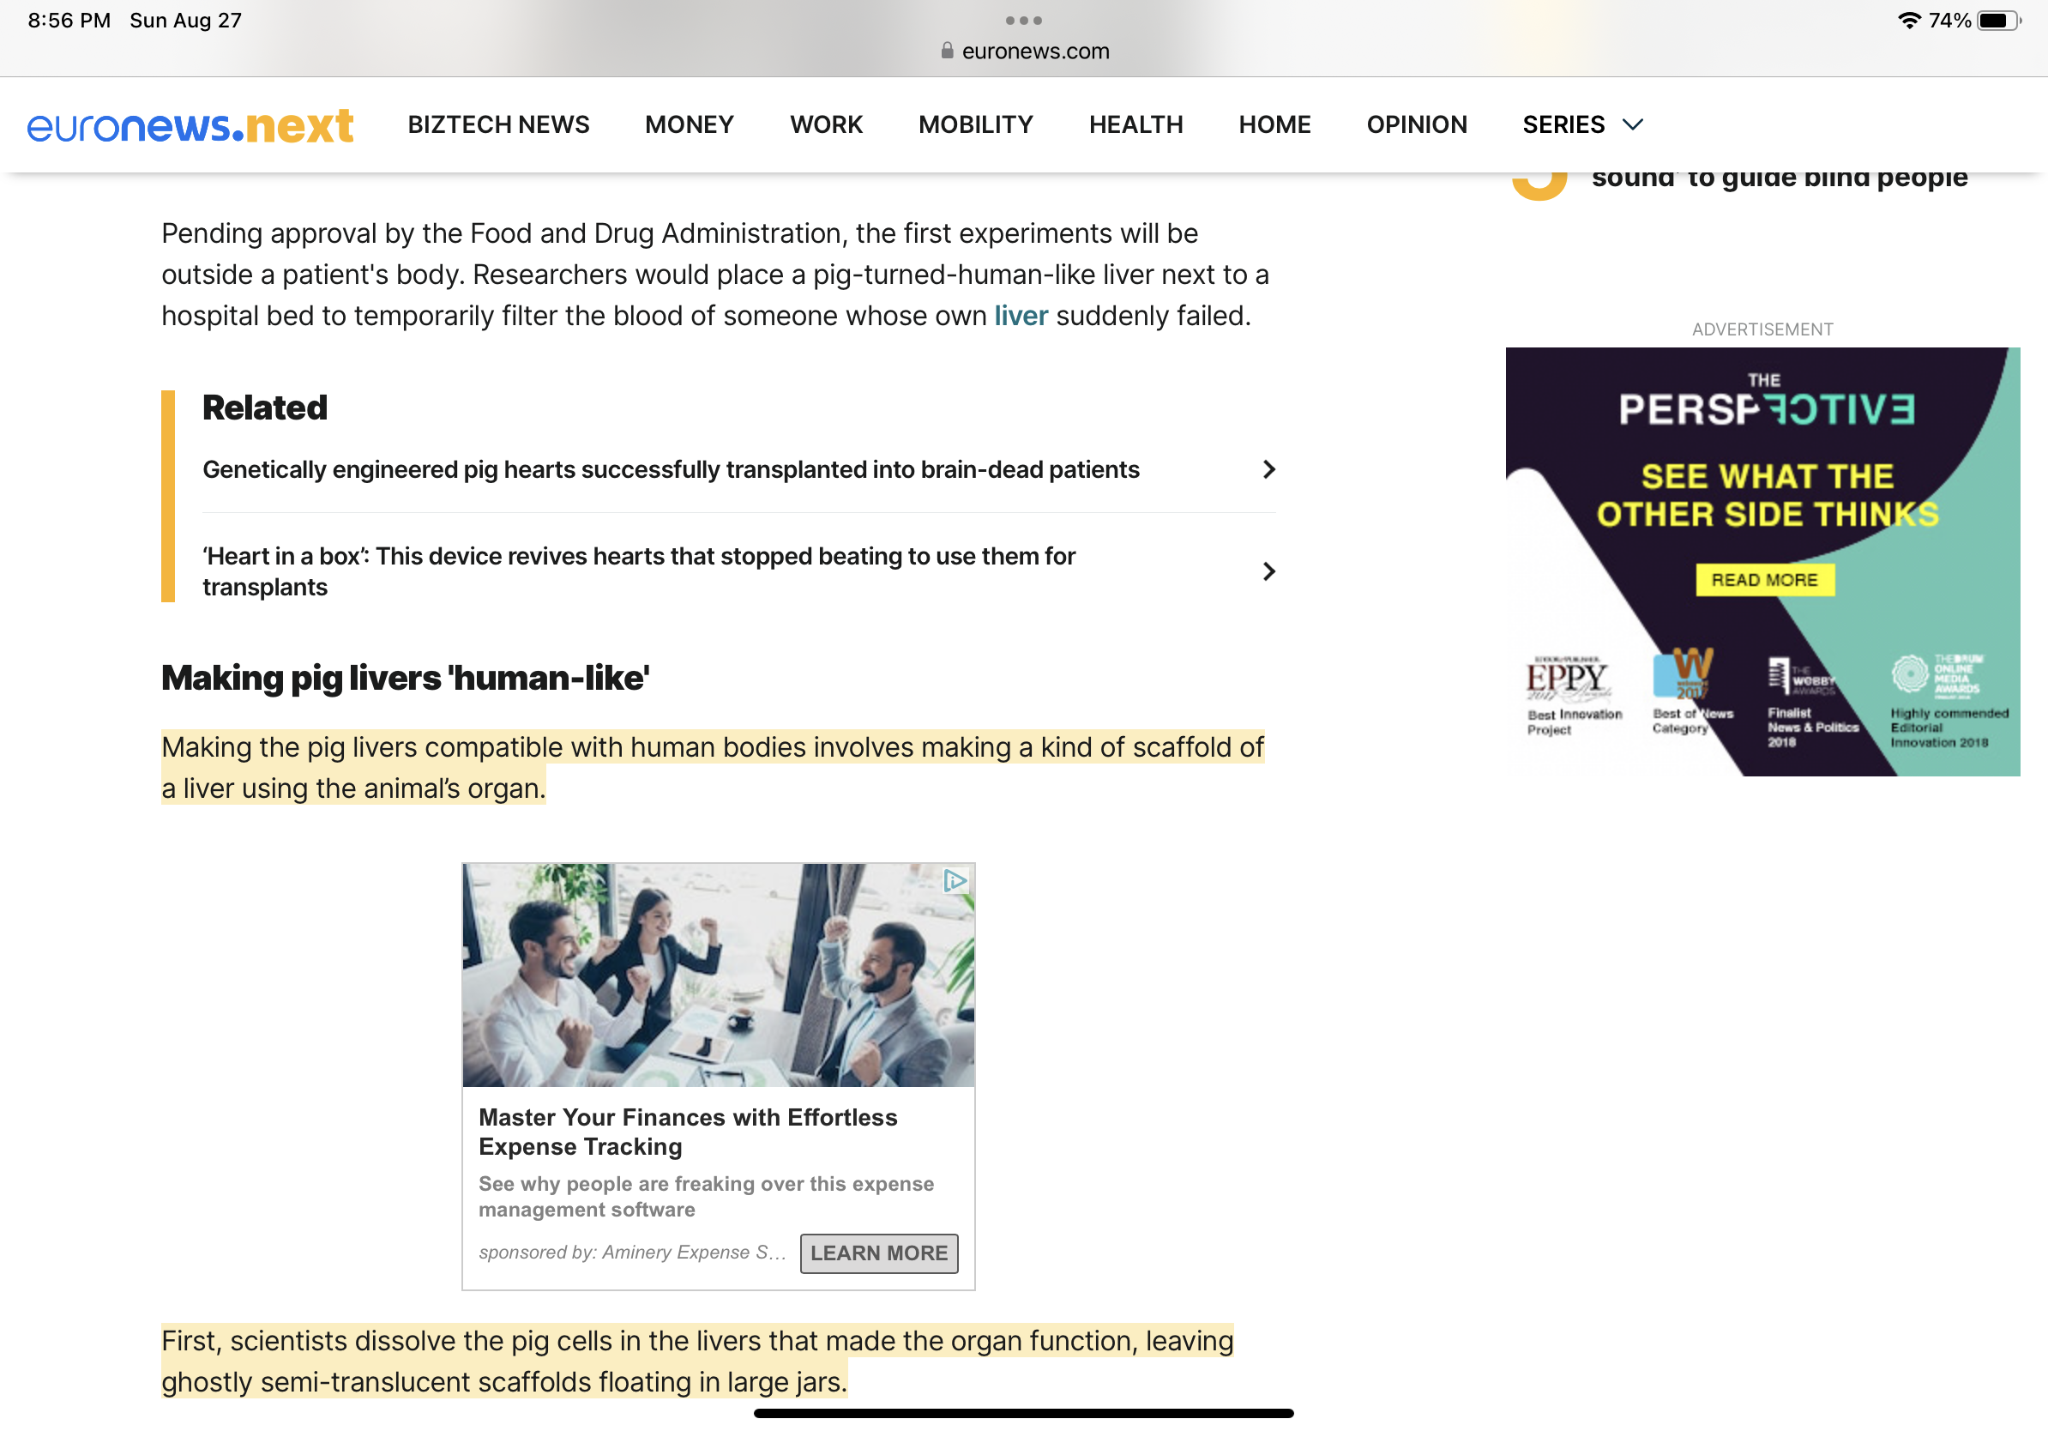Tap the 'sponsored by: Aminery Expense' text
Image resolution: width=2048 pixels, height=1431 pixels.
(631, 1253)
